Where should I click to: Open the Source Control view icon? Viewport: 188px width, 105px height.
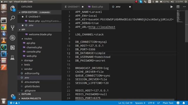[x=12, y=28]
